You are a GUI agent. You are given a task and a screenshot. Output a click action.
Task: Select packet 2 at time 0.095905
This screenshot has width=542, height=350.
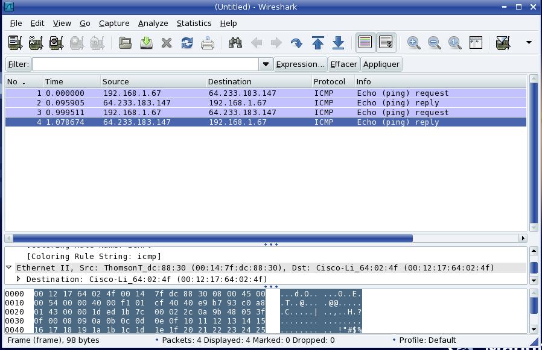266,103
